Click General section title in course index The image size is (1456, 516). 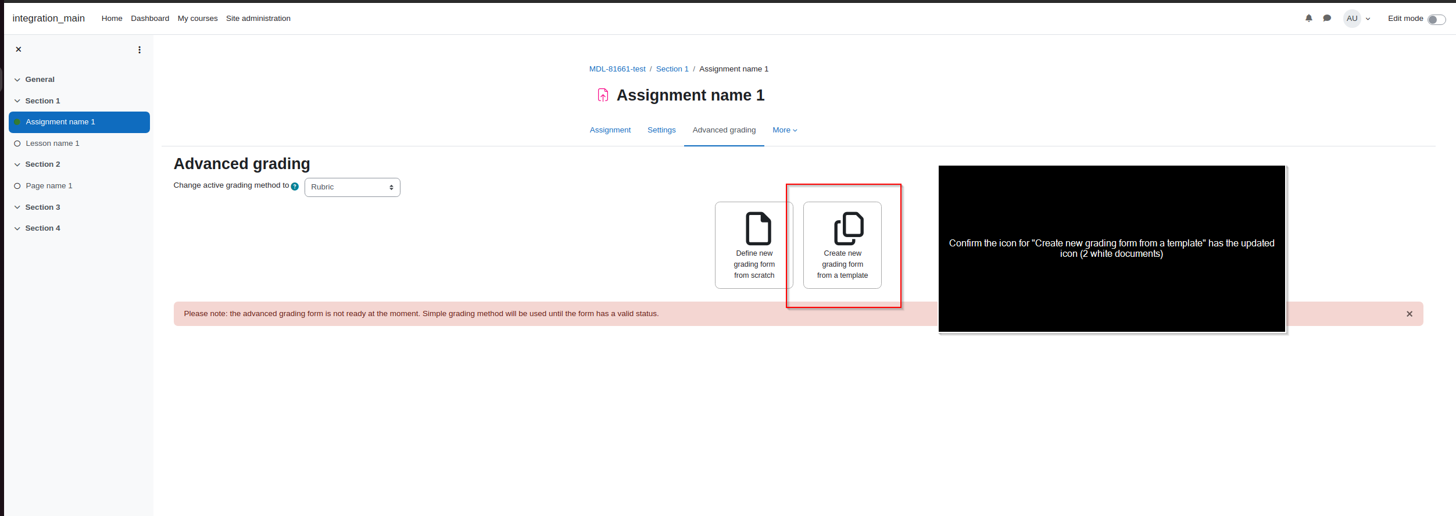40,80
